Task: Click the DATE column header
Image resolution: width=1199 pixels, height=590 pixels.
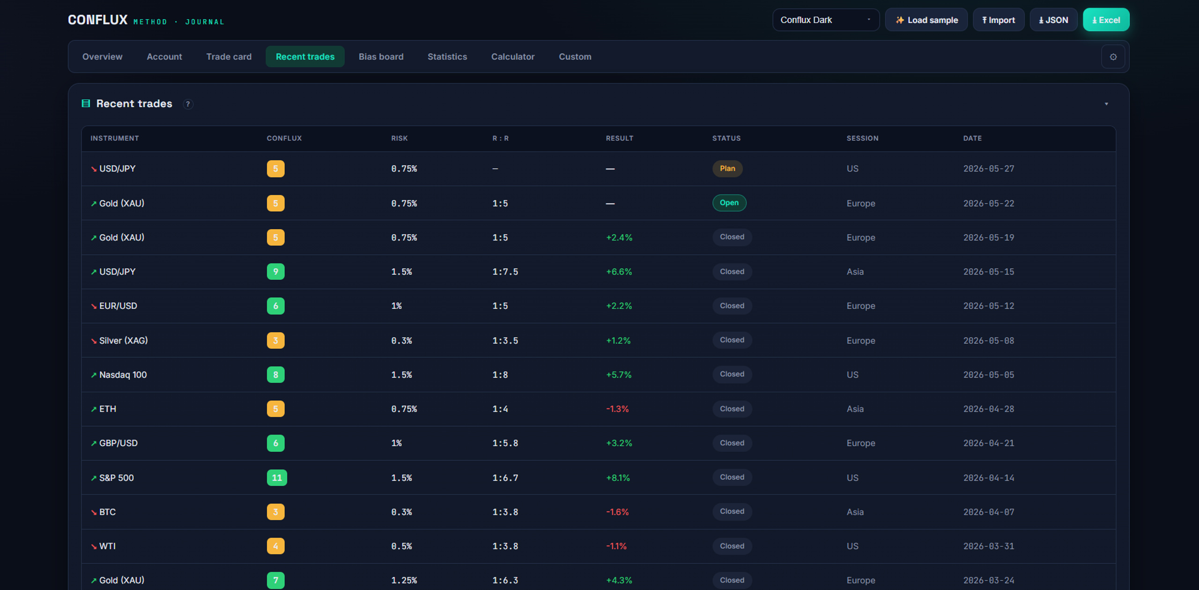Action: (x=972, y=138)
